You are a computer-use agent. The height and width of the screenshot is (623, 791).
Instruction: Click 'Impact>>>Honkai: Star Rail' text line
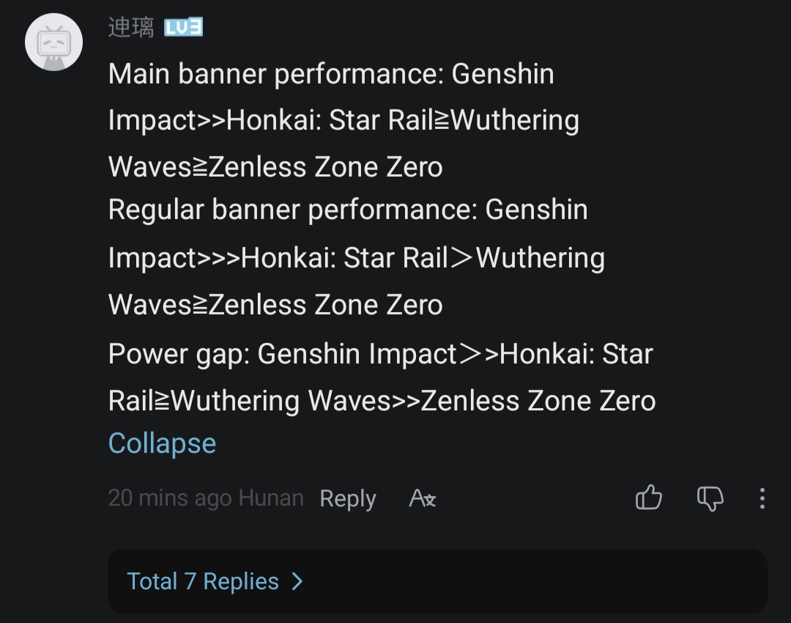pyautogui.click(x=278, y=258)
